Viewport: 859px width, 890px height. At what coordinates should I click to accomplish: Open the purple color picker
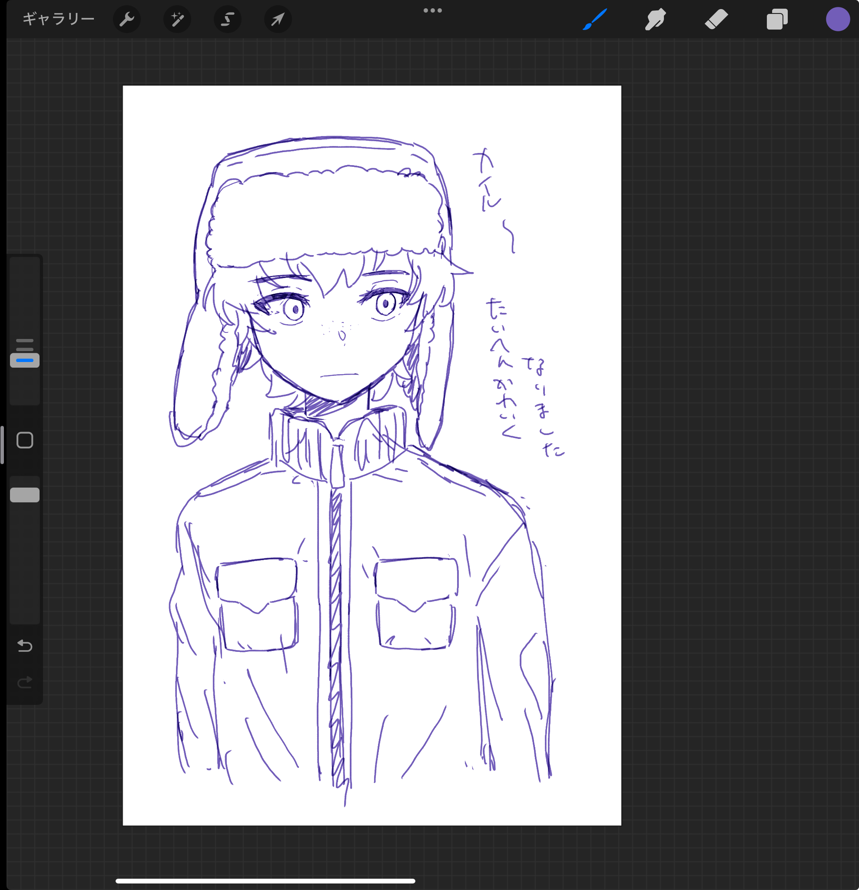tap(838, 20)
